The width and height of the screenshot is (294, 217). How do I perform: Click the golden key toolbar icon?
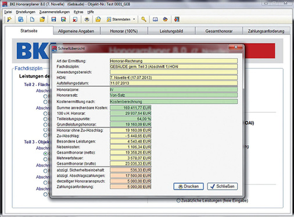point(144,19)
